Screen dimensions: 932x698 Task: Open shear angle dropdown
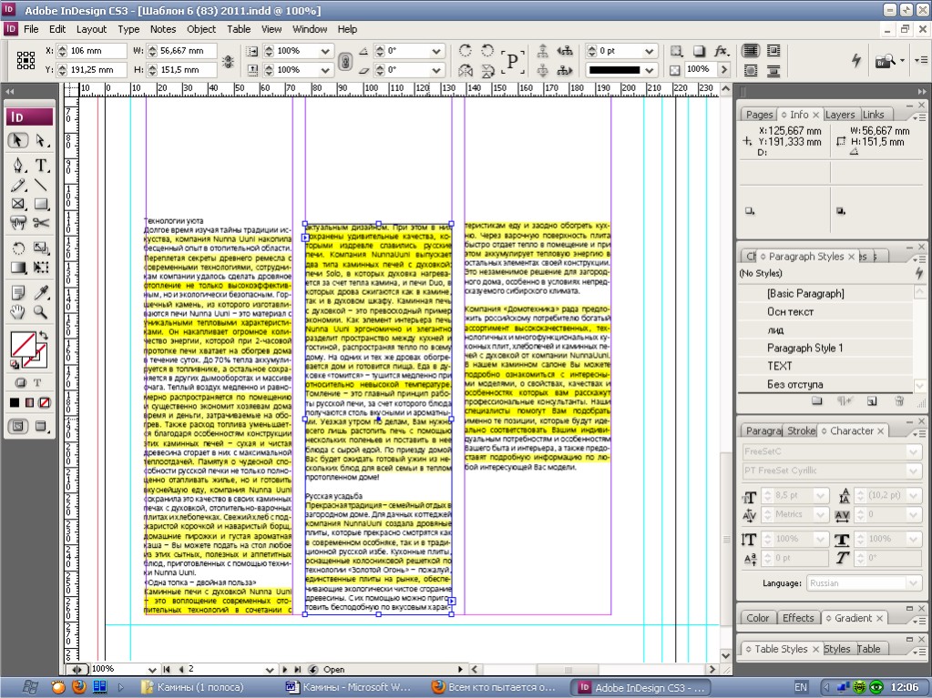436,70
